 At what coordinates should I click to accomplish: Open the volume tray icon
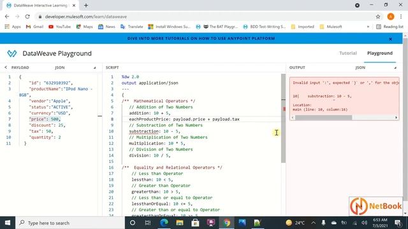pos(365,223)
